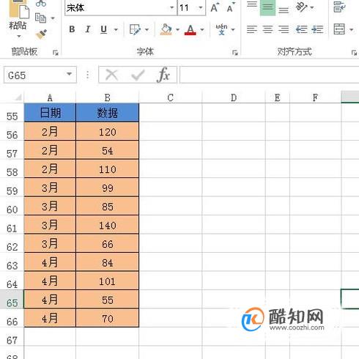Click the Format Painter brush icon
The width and height of the screenshot is (359, 359).
tap(41, 34)
